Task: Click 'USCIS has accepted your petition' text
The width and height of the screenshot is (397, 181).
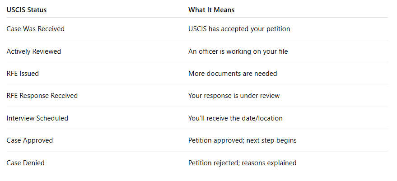Action: click(239, 29)
